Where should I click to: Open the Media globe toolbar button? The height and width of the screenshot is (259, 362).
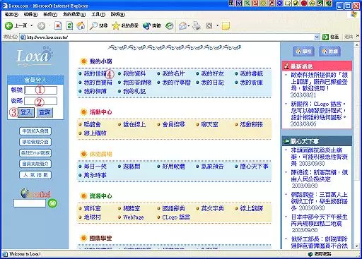pos(152,25)
